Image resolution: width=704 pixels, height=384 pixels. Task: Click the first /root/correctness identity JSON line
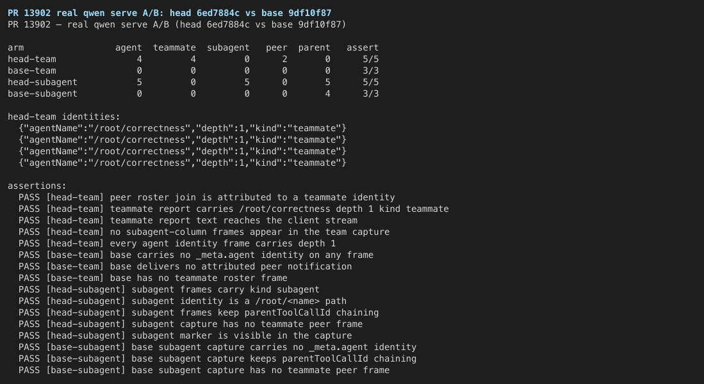click(183, 128)
